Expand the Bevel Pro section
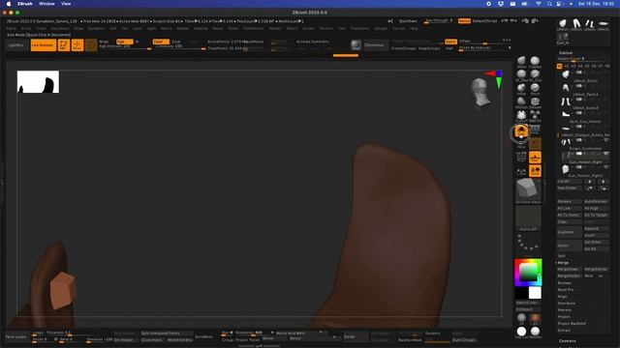This screenshot has width=620, height=348. (x=565, y=290)
